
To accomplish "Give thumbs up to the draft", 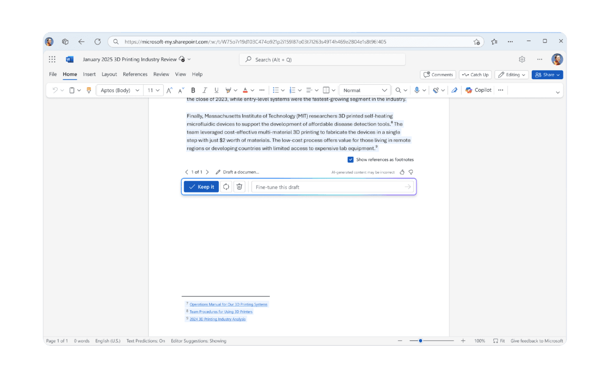I will (x=402, y=172).
